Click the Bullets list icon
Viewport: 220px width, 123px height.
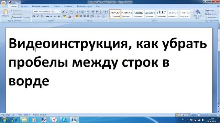(77, 12)
